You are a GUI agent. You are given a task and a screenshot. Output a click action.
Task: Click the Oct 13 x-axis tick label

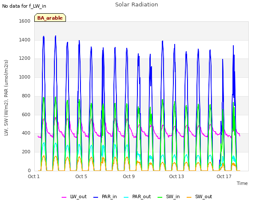176,176
